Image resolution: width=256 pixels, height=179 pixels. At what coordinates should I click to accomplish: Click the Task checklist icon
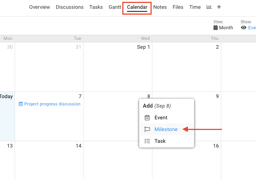tap(147, 141)
